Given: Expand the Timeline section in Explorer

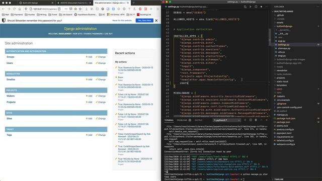Looking at the screenshot, I should (279, 179).
